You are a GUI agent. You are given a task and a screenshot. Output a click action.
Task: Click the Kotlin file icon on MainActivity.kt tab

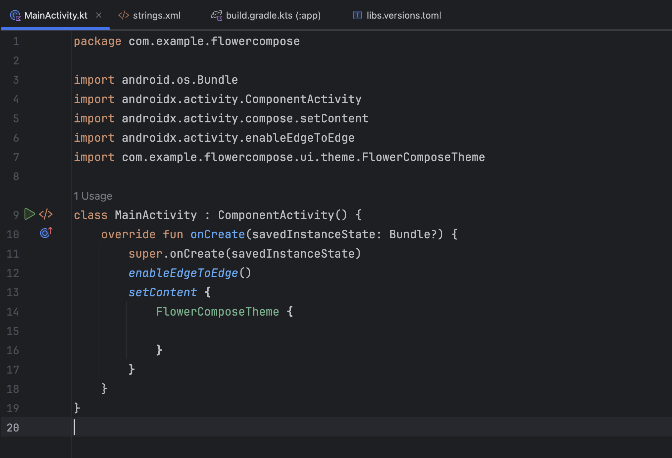pyautogui.click(x=15, y=15)
